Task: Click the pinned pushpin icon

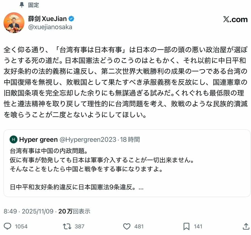Action: click(22, 5)
